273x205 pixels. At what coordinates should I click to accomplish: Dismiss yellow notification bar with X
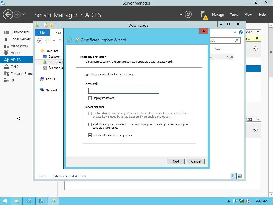tap(257, 38)
